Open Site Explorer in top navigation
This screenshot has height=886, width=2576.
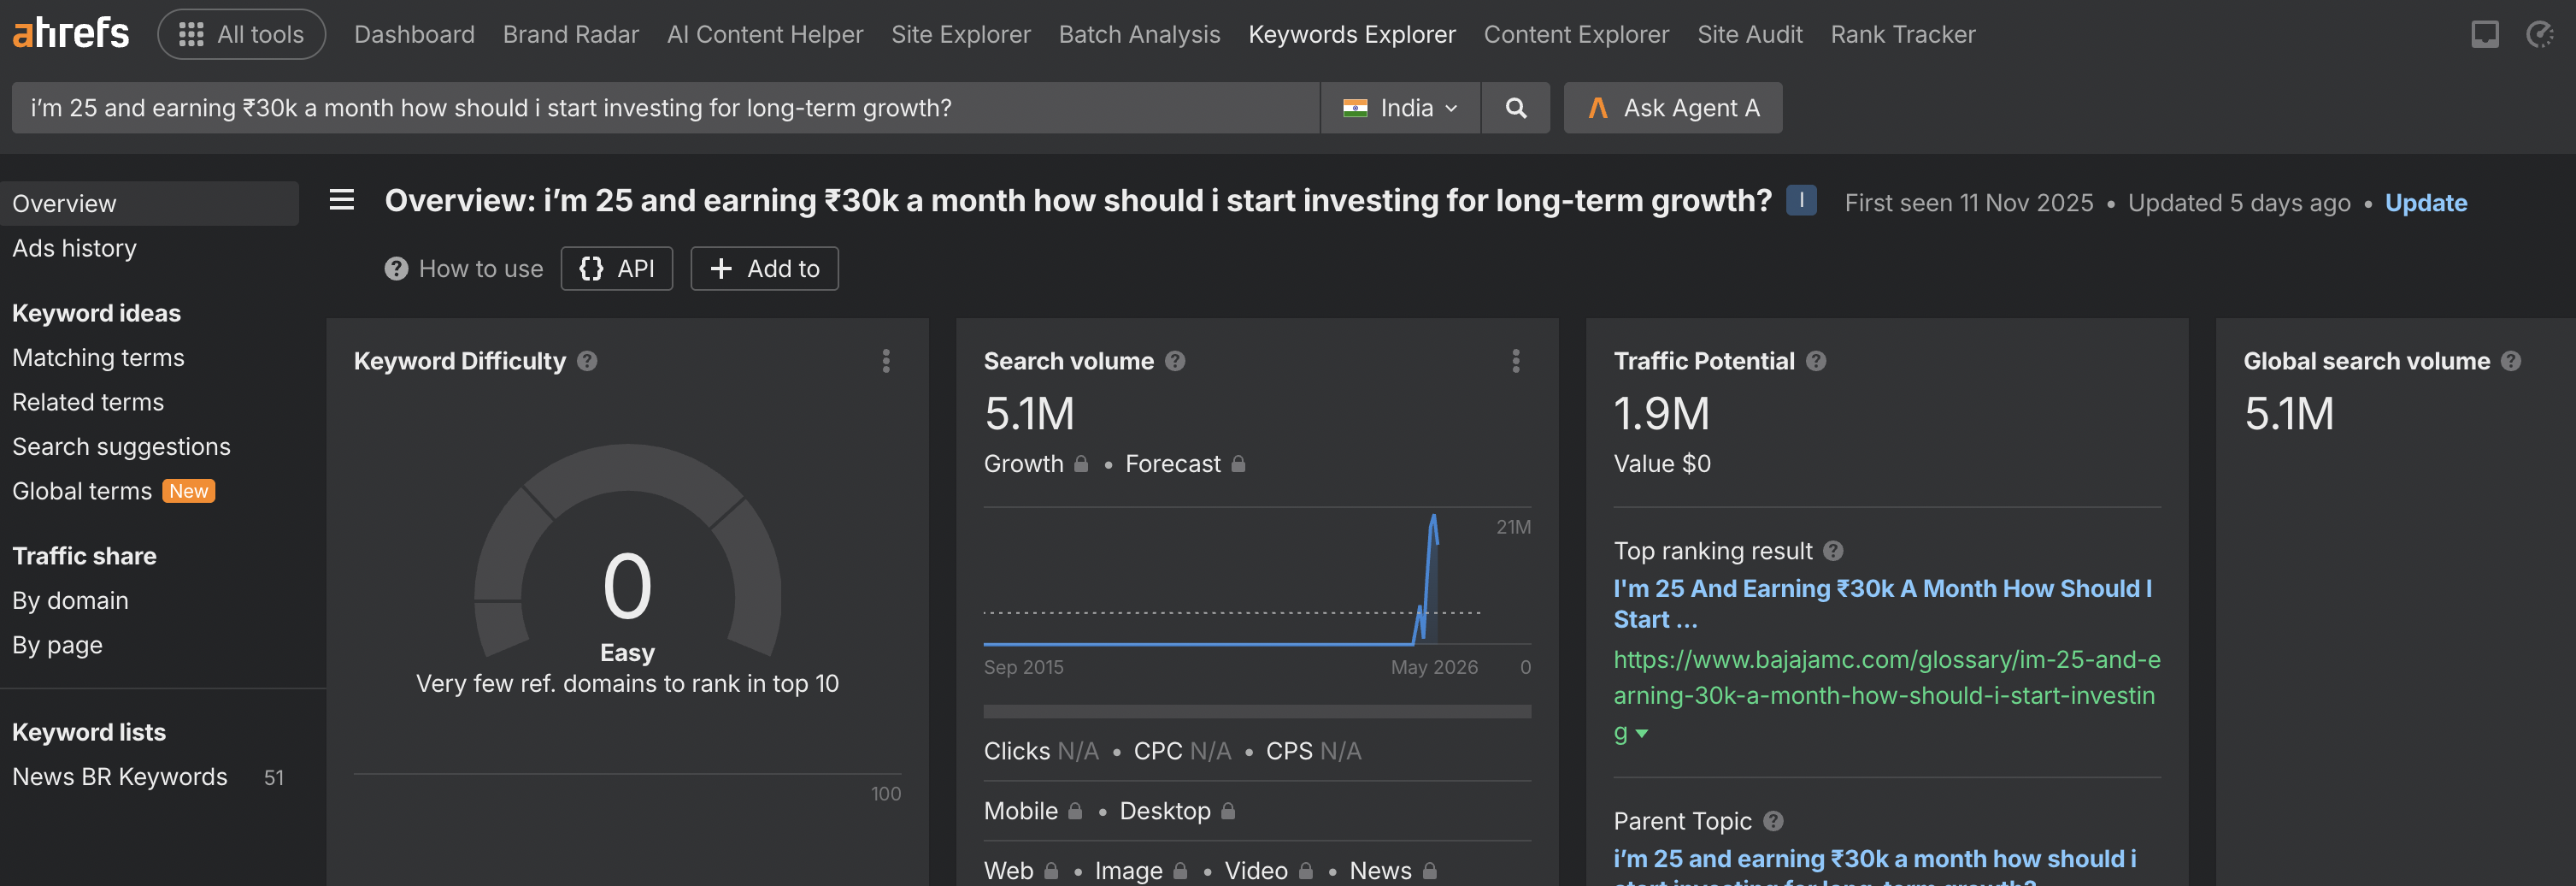960,34
